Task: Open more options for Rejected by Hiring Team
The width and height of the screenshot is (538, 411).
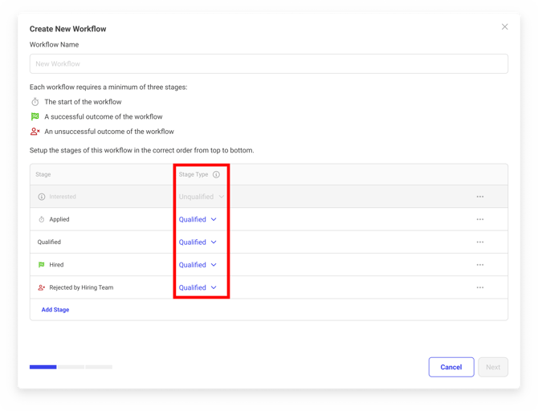Action: coord(479,287)
